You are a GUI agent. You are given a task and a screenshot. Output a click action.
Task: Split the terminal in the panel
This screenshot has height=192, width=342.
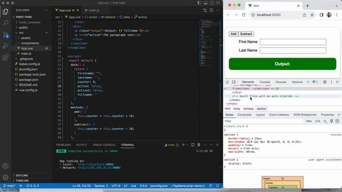(192, 145)
